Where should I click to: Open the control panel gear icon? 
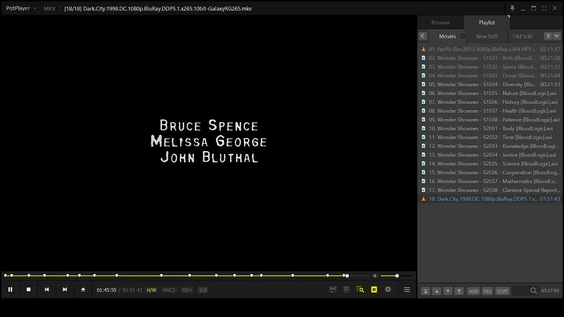[x=388, y=290]
